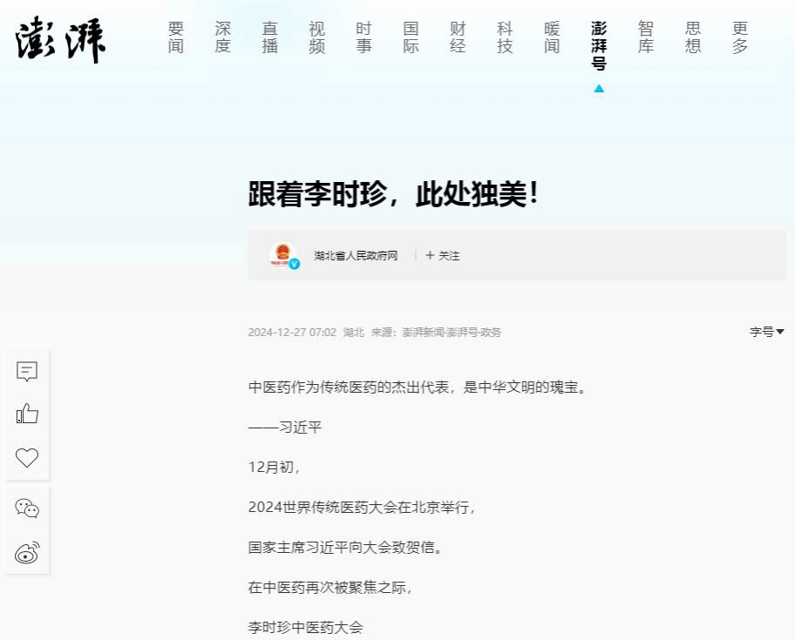
Task: Switch to the 直播 section
Action: [270, 38]
